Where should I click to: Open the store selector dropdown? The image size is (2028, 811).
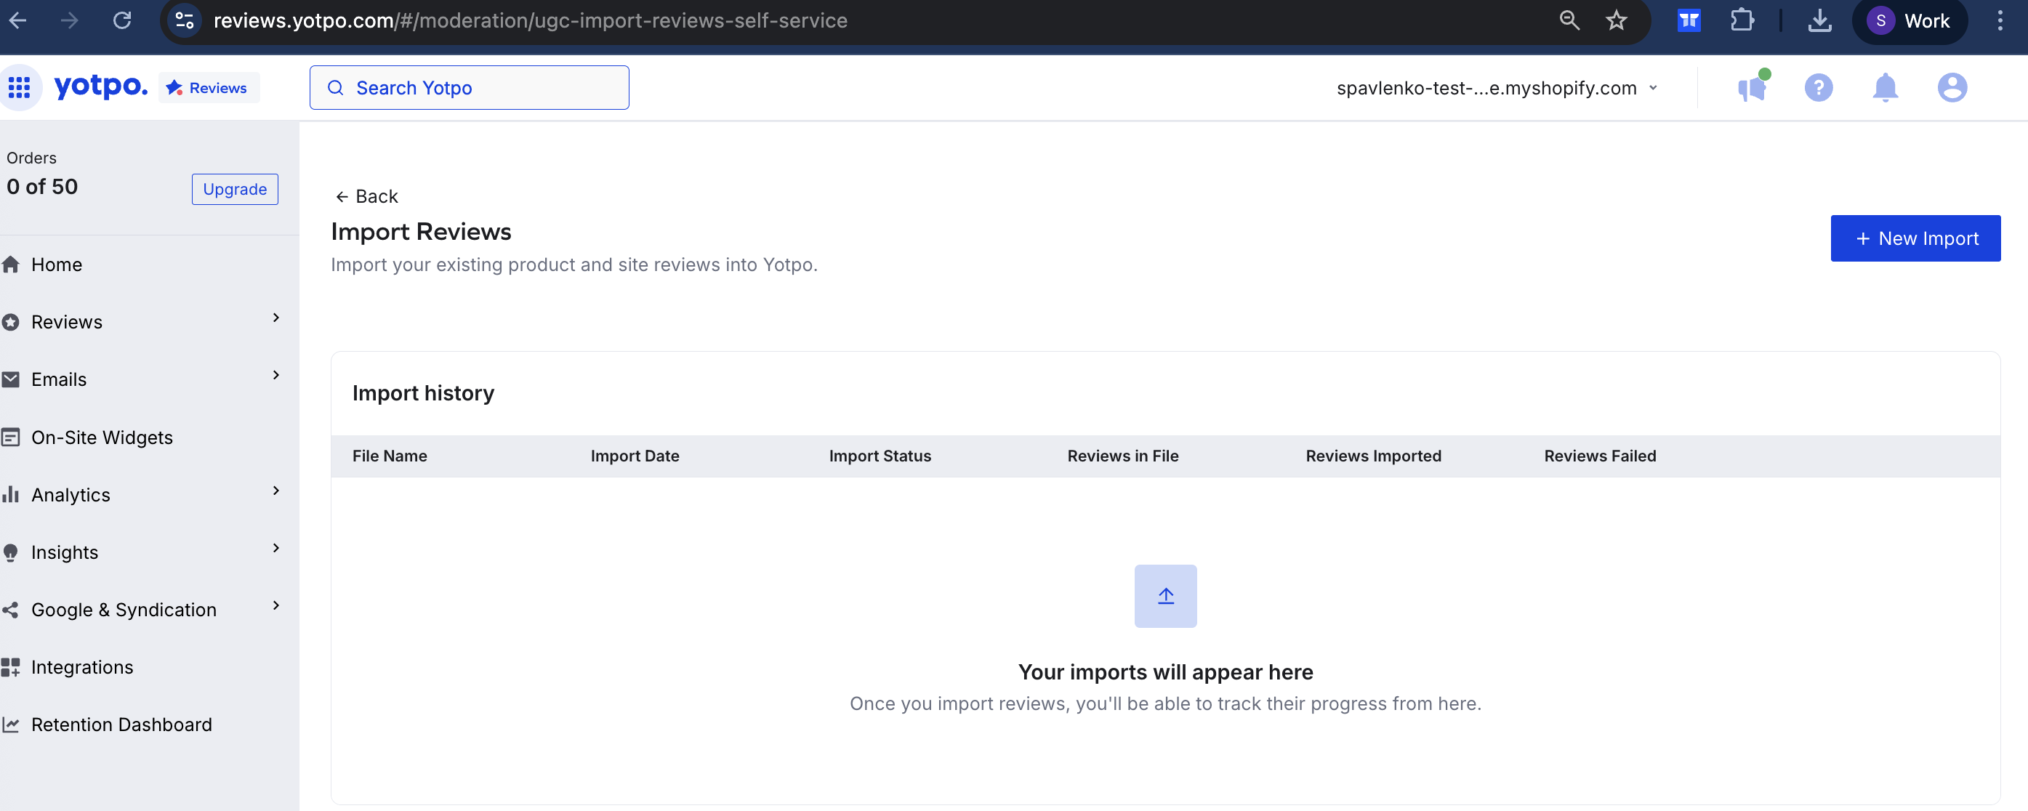point(1497,87)
